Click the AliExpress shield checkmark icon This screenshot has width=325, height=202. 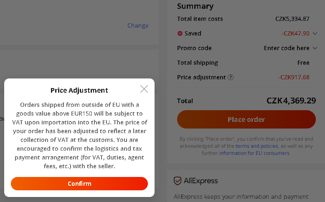pos(178,181)
